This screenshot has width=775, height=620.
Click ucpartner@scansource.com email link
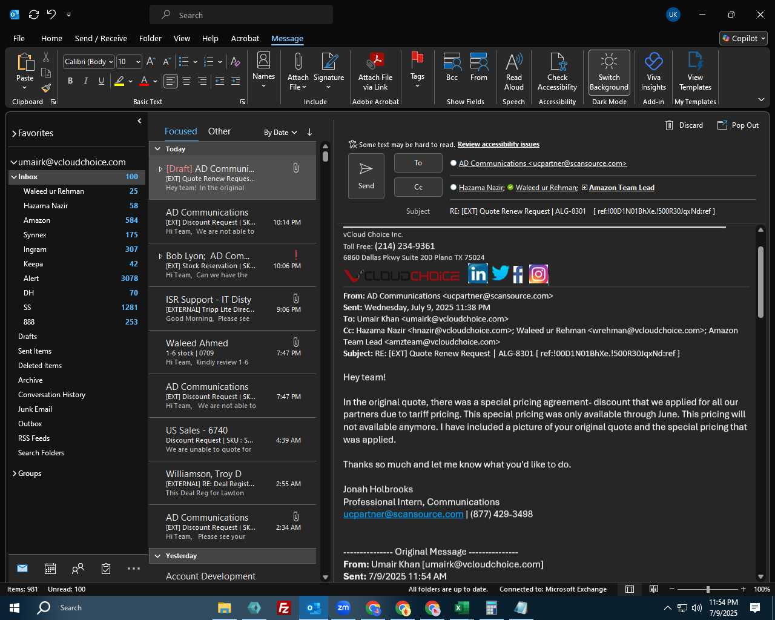tap(403, 514)
